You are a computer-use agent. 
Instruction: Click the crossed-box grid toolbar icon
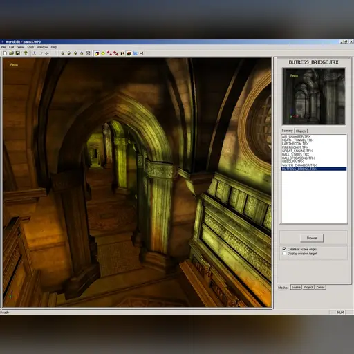(x=88, y=53)
